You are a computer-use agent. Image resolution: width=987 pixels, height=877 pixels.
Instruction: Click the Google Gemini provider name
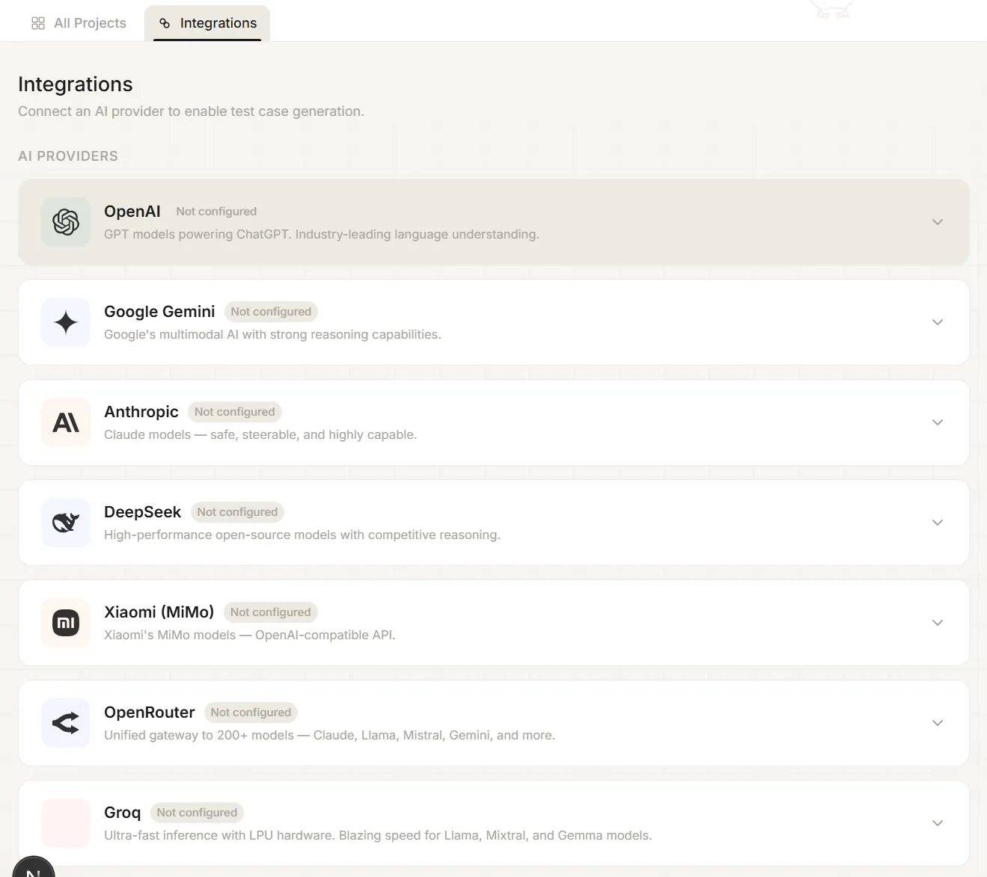coord(159,312)
